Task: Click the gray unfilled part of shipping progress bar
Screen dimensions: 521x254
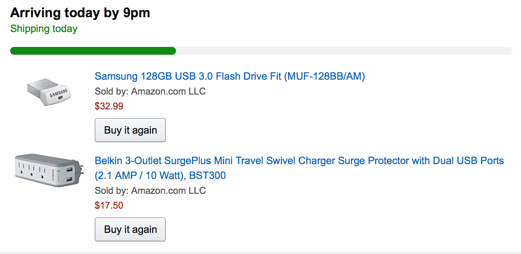Action: click(x=343, y=51)
